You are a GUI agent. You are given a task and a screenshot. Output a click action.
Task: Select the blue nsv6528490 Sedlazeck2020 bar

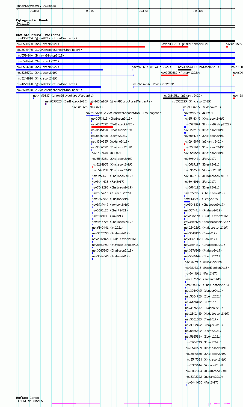click(126, 64)
